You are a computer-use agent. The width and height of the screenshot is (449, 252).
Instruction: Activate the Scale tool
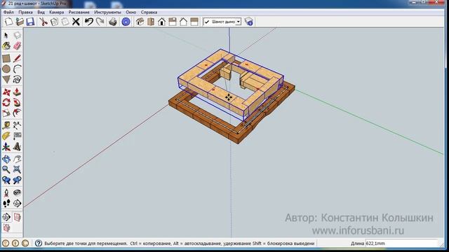point(6,113)
